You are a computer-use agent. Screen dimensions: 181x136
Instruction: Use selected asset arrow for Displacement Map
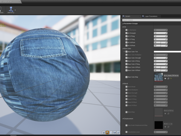pos(165,127)
